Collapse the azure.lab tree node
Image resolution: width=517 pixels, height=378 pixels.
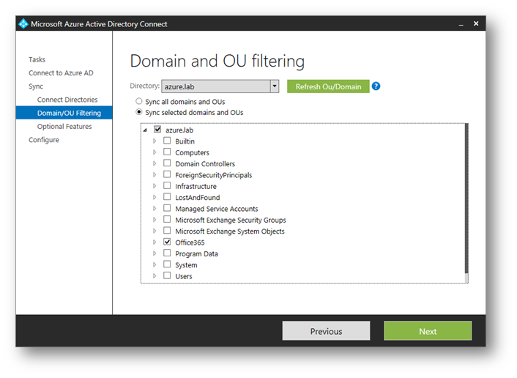145,130
